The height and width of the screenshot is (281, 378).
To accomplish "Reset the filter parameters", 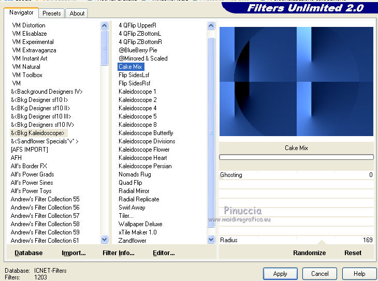I will pos(353,253).
